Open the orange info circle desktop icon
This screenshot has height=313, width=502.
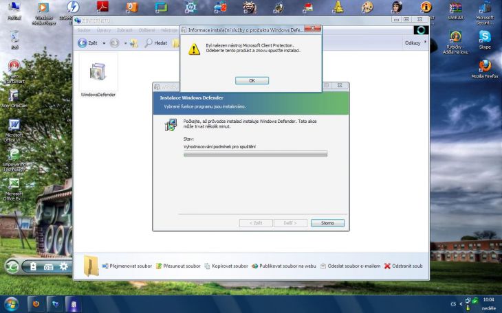coord(426,7)
